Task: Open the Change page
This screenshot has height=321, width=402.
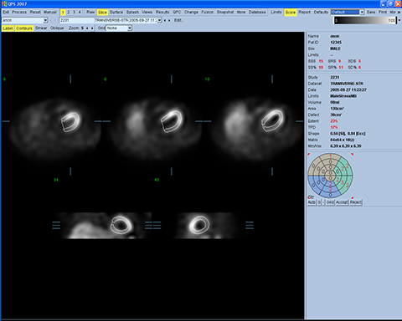Action: [191, 12]
